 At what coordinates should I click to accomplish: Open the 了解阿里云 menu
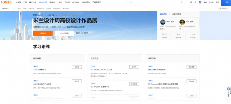click(x=96, y=2)
